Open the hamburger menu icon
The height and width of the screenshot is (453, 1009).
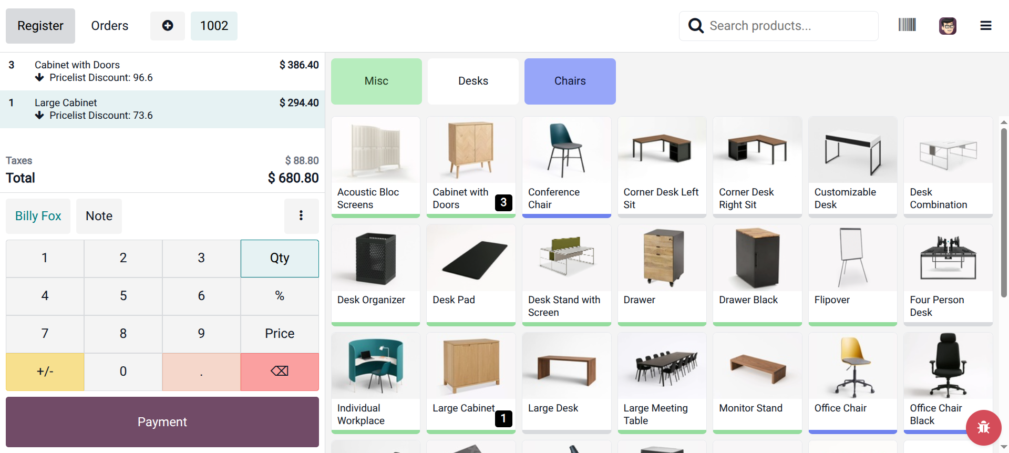[986, 26]
